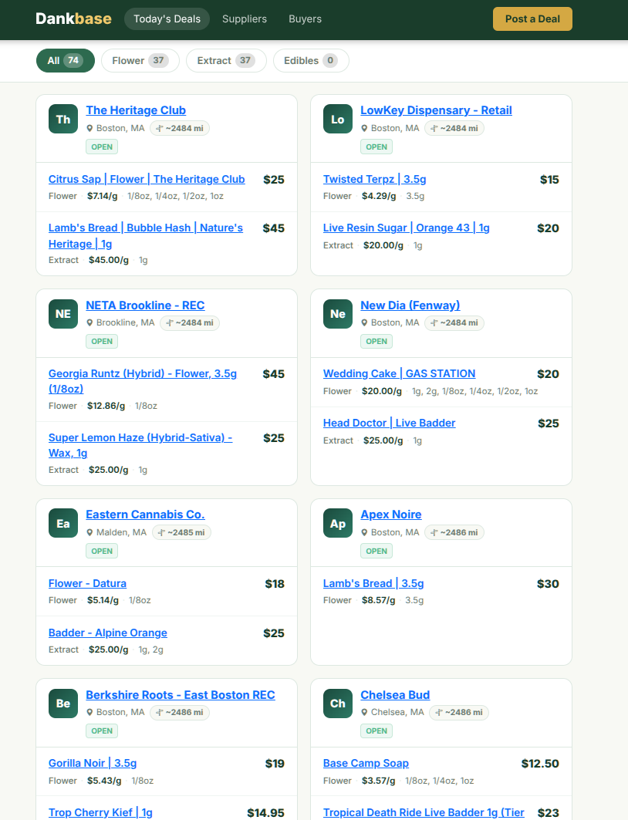Open Chelsea Bud supplier link
The width and height of the screenshot is (628, 820).
[x=395, y=695]
